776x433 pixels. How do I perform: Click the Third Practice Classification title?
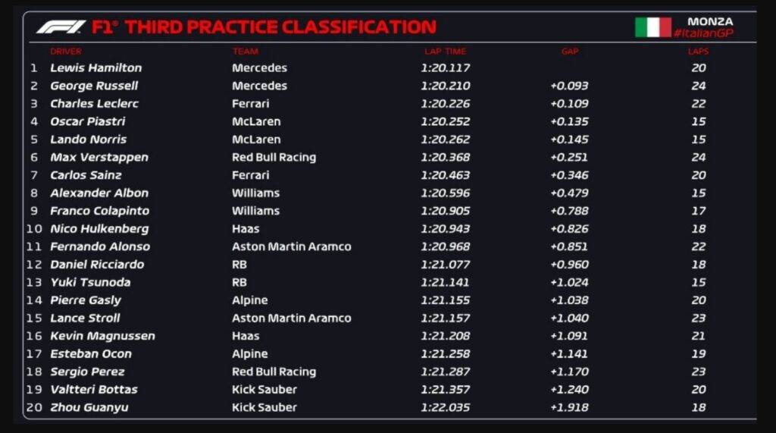(280, 27)
